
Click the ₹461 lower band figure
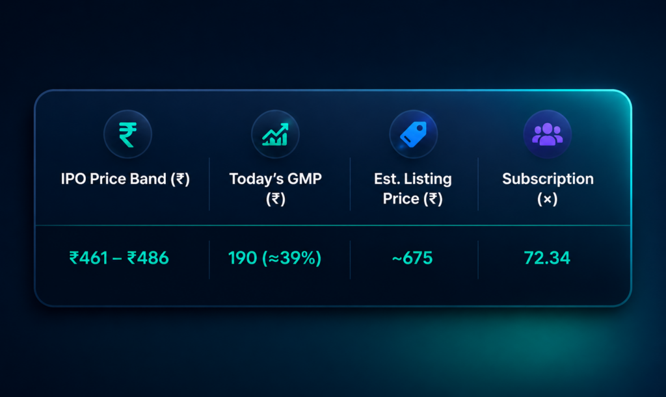click(x=88, y=258)
